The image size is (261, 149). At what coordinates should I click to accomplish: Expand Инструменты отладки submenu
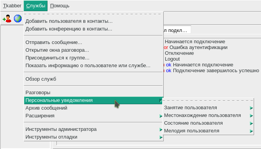coord(93,137)
